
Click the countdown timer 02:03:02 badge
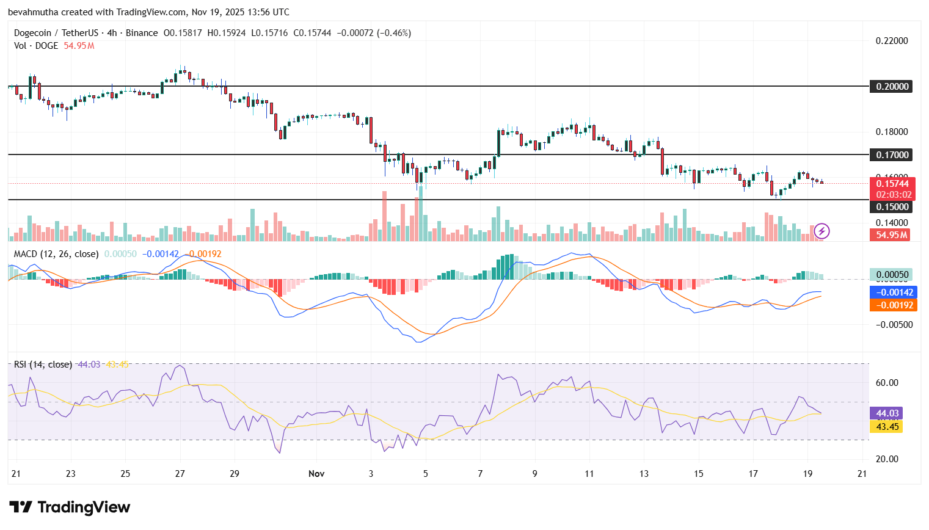[x=894, y=194]
